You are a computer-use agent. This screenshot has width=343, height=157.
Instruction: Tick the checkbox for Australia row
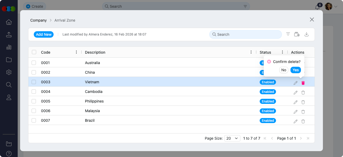click(x=34, y=63)
